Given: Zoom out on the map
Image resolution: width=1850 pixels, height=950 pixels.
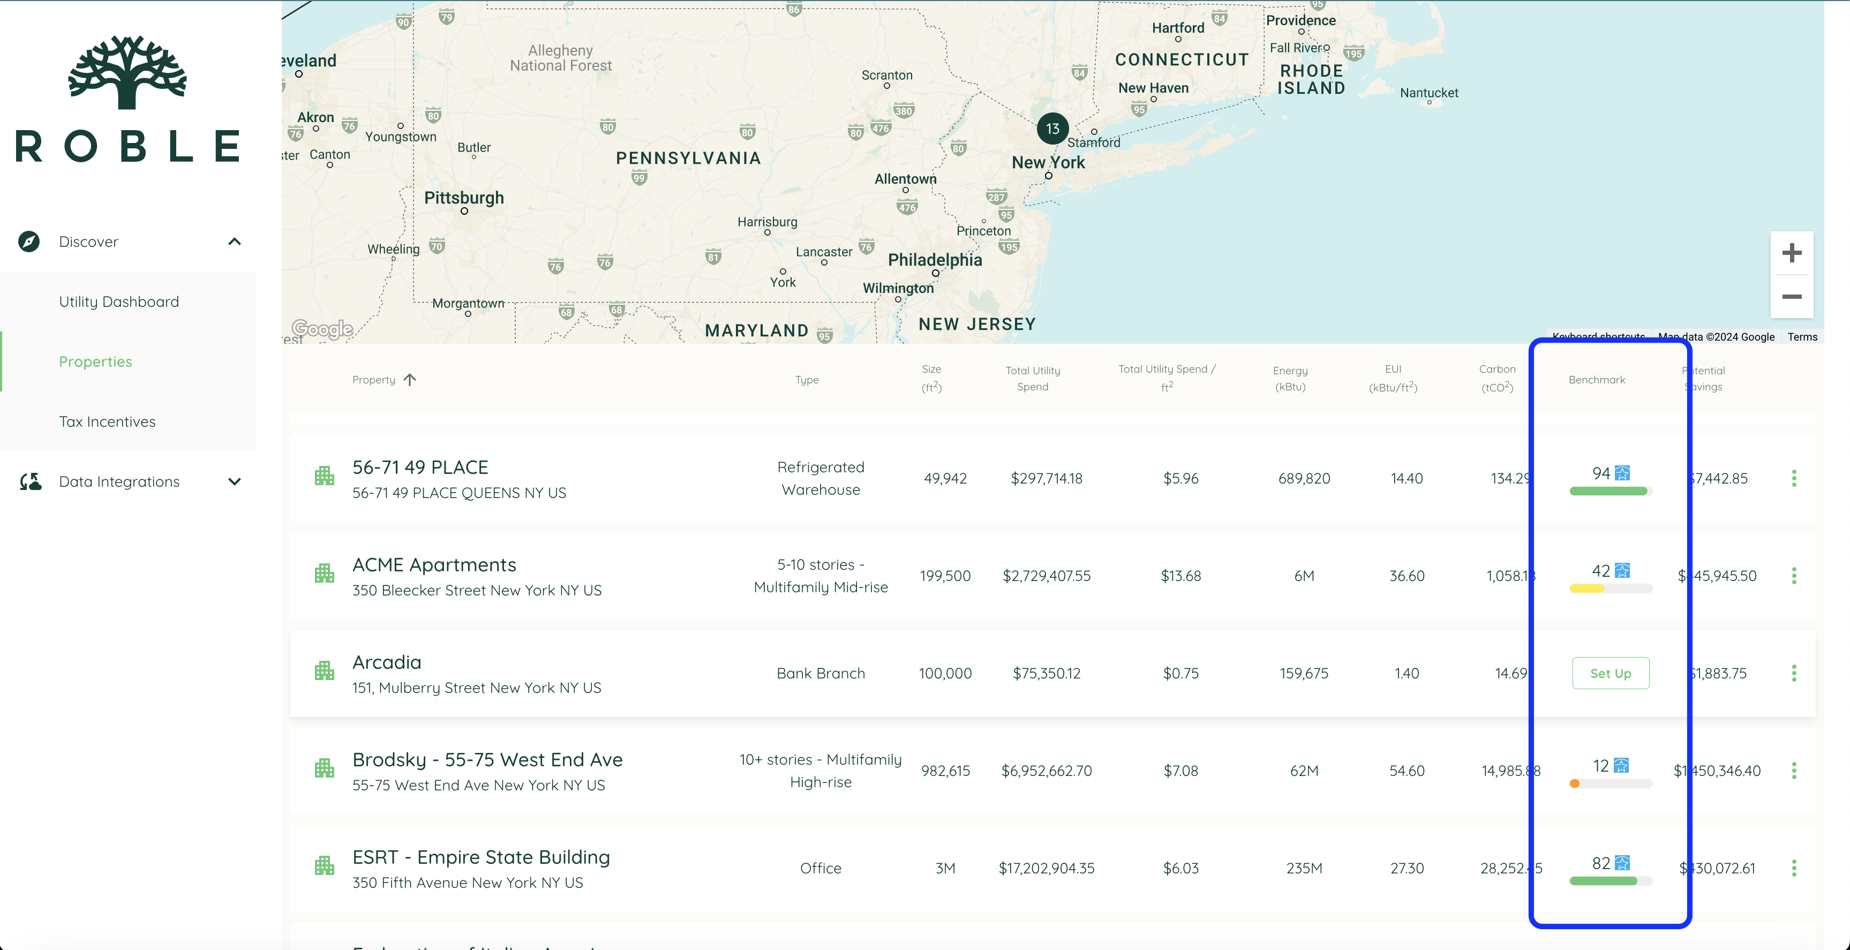Looking at the screenshot, I should (1792, 297).
